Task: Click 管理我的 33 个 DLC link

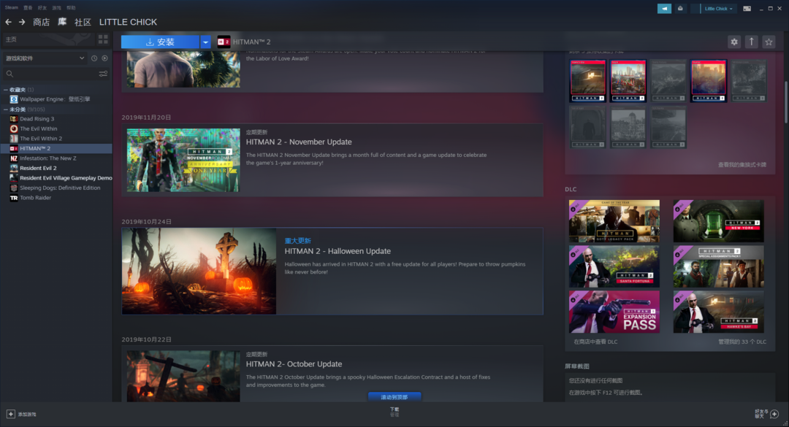Action: pos(742,342)
